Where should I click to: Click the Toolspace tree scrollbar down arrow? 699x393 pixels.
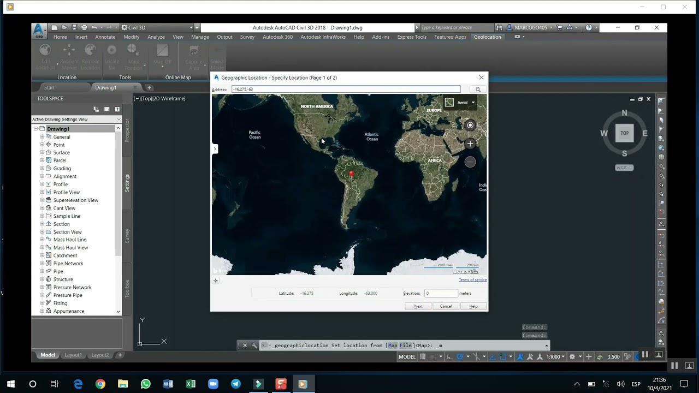(x=118, y=312)
